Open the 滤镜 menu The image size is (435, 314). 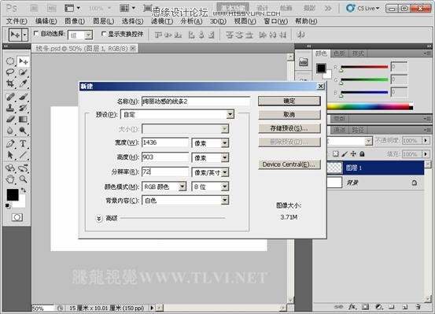[162, 21]
